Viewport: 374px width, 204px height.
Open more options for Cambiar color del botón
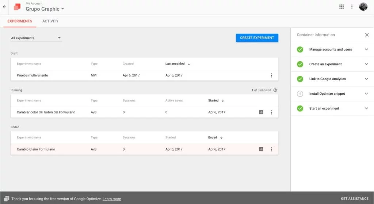(x=271, y=112)
